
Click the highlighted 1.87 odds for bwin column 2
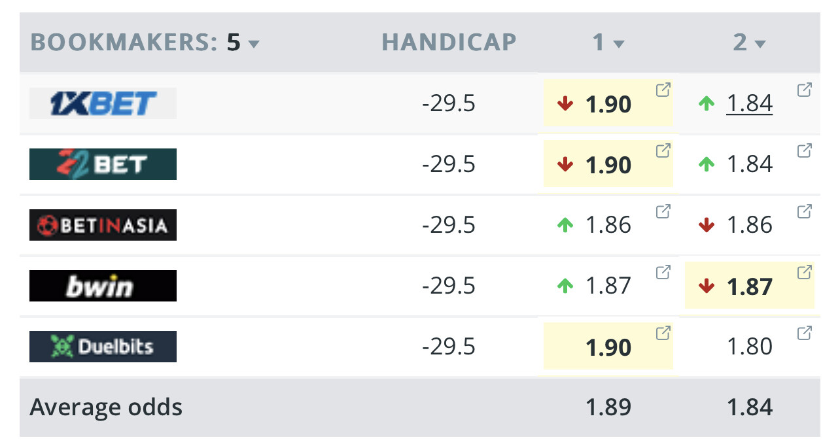[x=750, y=286]
